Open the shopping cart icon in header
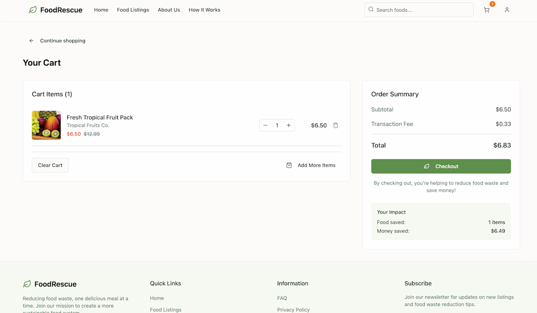537x313 pixels. point(487,10)
